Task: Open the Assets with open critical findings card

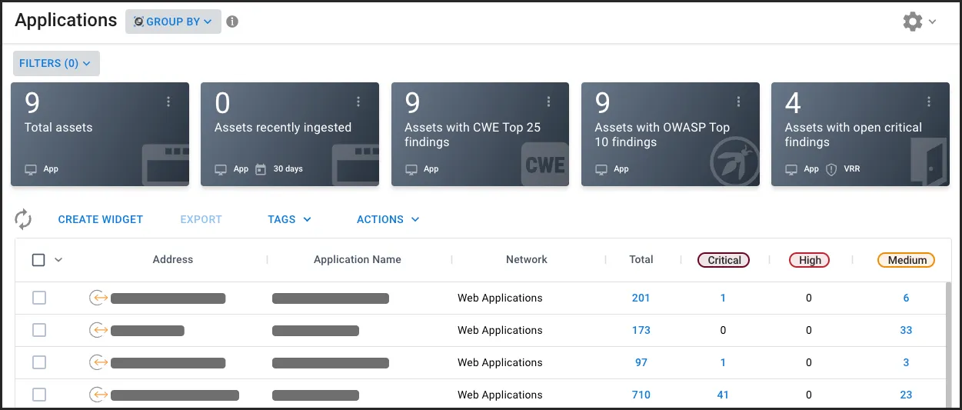Action: 860,134
